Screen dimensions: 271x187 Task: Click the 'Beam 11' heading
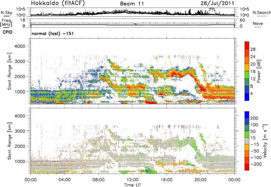coord(132,4)
